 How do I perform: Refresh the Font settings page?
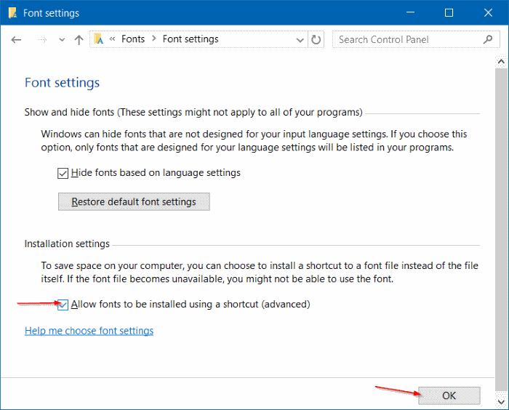click(316, 39)
